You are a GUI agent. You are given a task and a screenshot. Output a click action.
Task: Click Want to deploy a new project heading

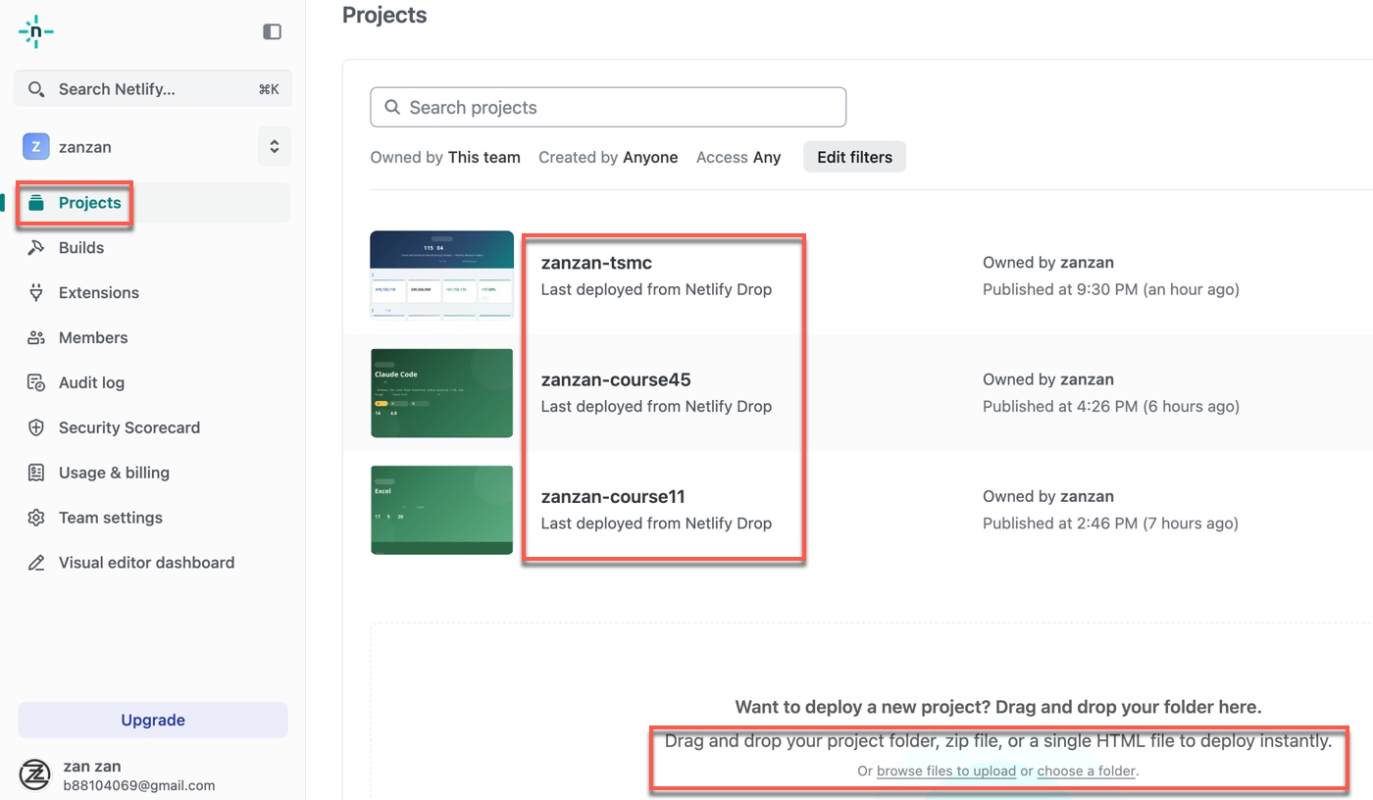pos(998,707)
